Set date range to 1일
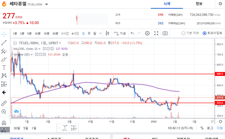 [x=34, y=128]
